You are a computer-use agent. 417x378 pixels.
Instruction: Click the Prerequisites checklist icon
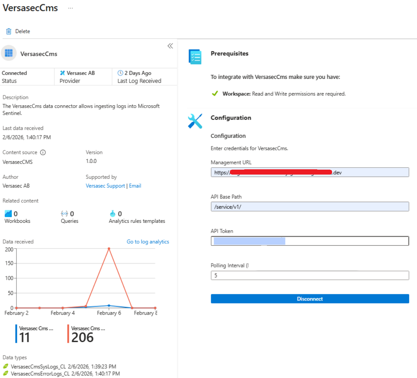[195, 57]
